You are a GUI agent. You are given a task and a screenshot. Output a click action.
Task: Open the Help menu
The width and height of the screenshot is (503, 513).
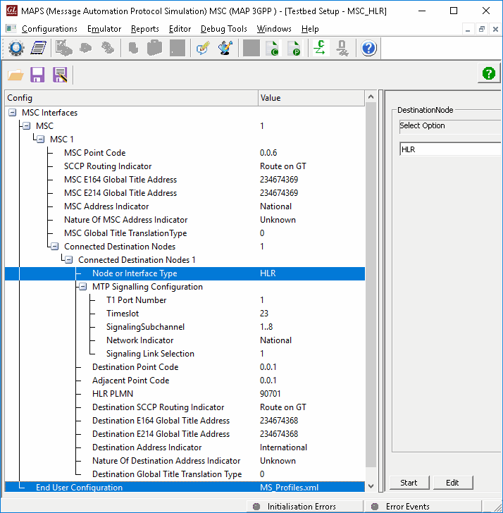[x=310, y=29]
